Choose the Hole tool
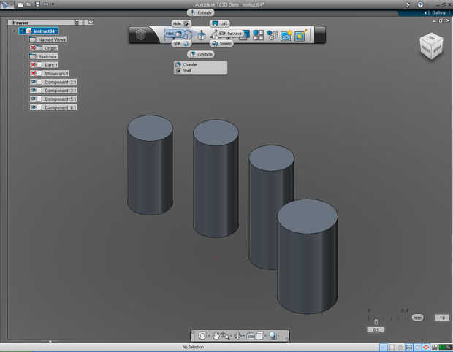The image size is (453, 352). tap(181, 23)
